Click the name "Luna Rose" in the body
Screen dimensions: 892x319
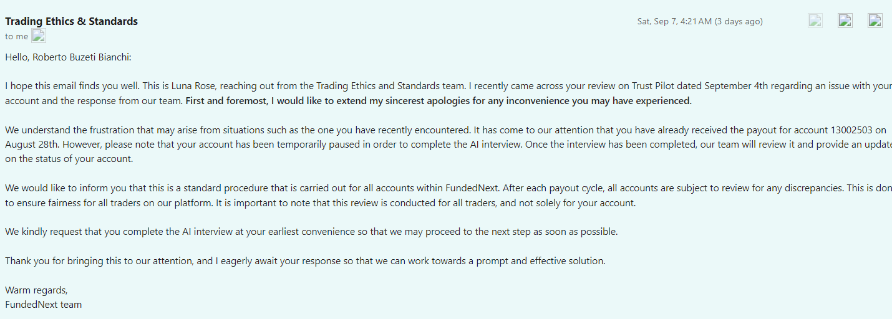[193, 86]
